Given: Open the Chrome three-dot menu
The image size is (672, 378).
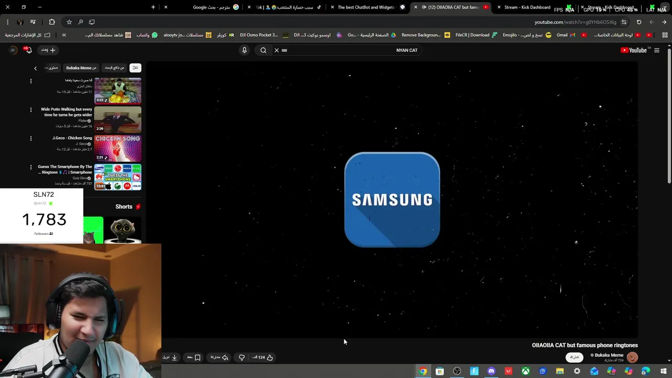Looking at the screenshot, I should (7, 22).
